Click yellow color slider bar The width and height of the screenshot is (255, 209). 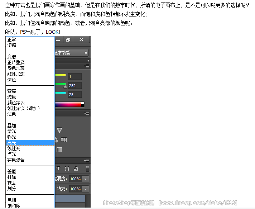[60, 75]
